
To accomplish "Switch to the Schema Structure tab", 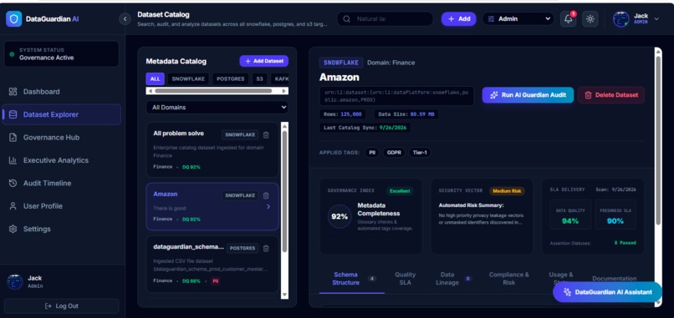I will (x=351, y=279).
